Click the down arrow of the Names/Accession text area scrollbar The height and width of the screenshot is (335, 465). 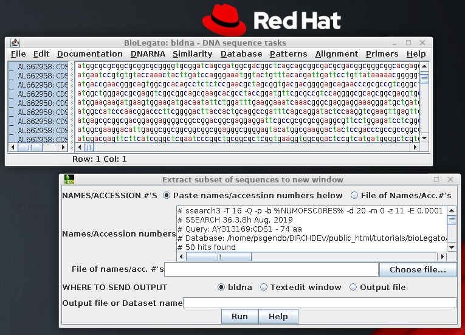pos(451,247)
